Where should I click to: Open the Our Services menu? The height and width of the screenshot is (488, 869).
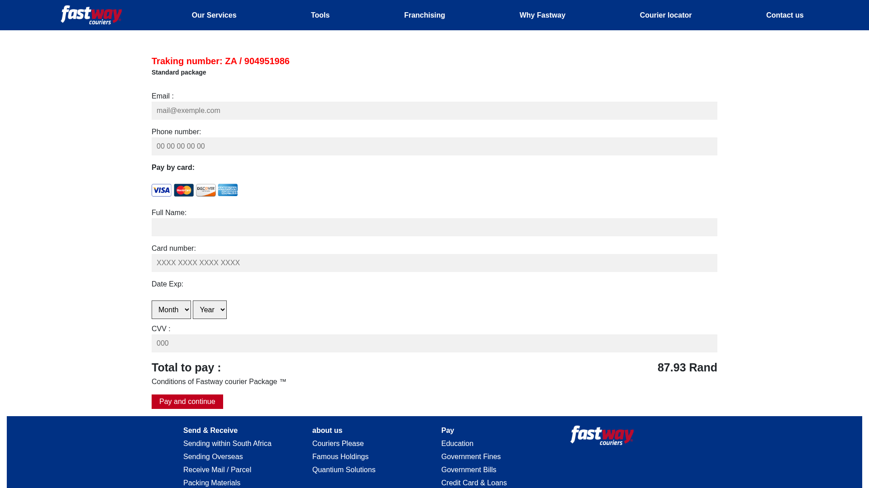214,15
